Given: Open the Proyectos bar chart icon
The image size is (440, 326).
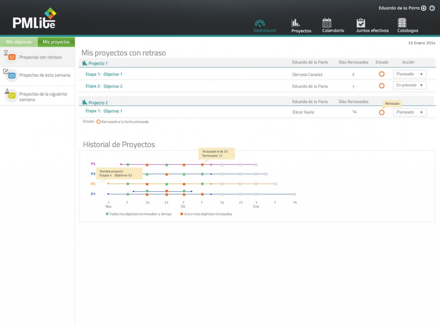Looking at the screenshot, I should click(296, 23).
